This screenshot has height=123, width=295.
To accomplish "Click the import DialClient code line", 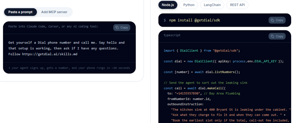I will [x=202, y=51].
